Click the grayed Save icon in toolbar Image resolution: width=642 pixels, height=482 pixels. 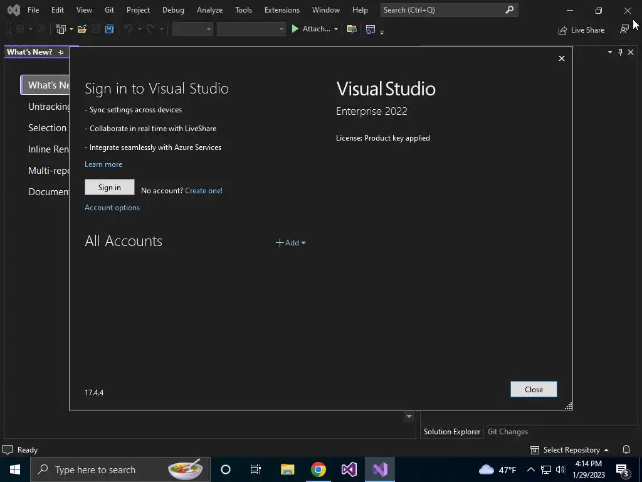96,29
